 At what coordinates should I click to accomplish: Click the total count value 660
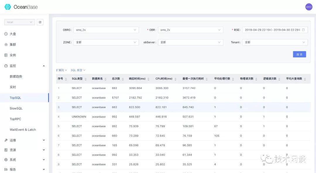point(114,136)
